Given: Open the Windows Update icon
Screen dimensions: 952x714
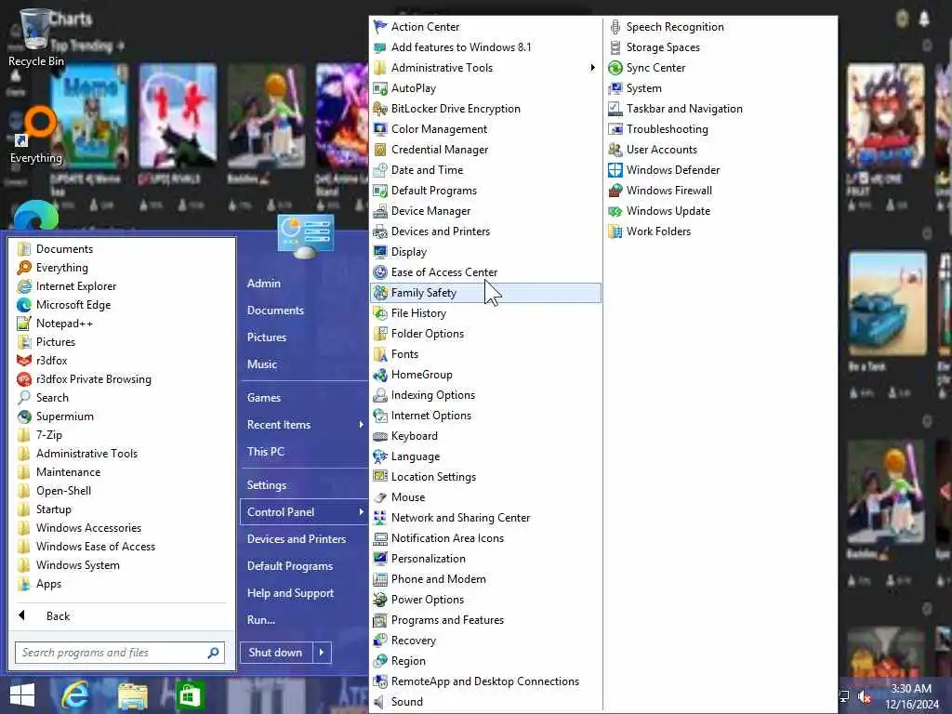Looking at the screenshot, I should click(615, 211).
